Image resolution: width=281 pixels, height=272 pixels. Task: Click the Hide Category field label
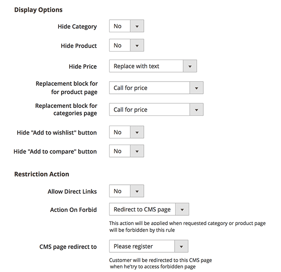[77, 27]
